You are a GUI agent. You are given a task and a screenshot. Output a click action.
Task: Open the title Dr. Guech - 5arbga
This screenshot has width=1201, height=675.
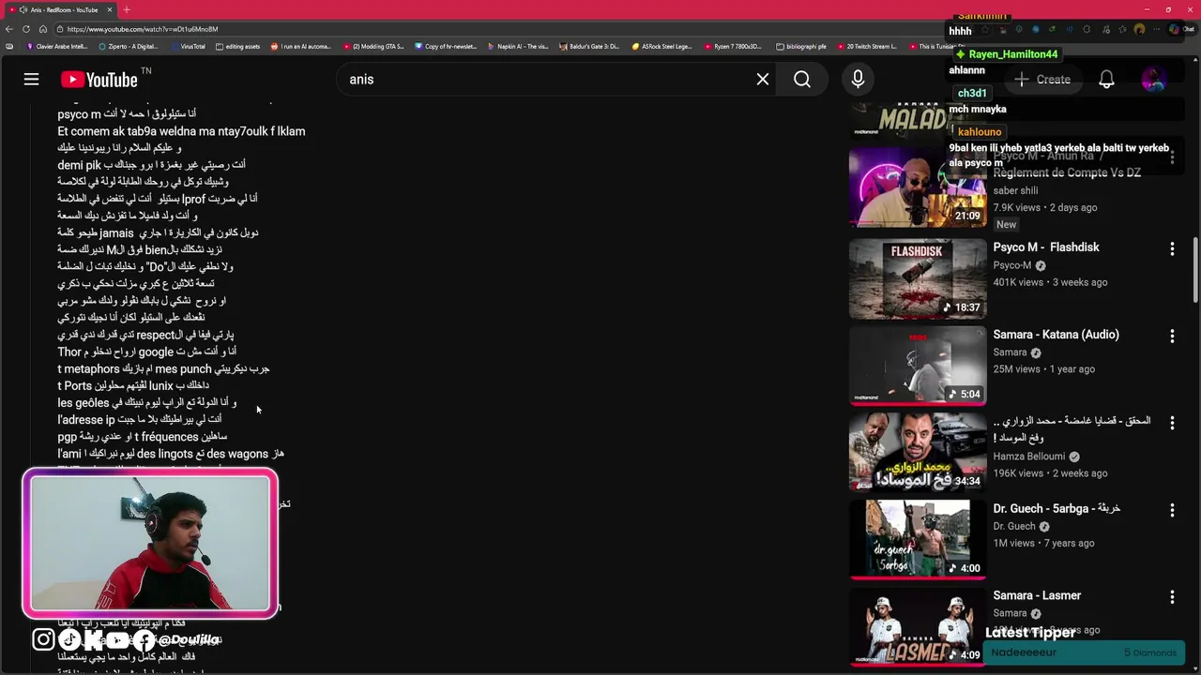pos(1057,508)
